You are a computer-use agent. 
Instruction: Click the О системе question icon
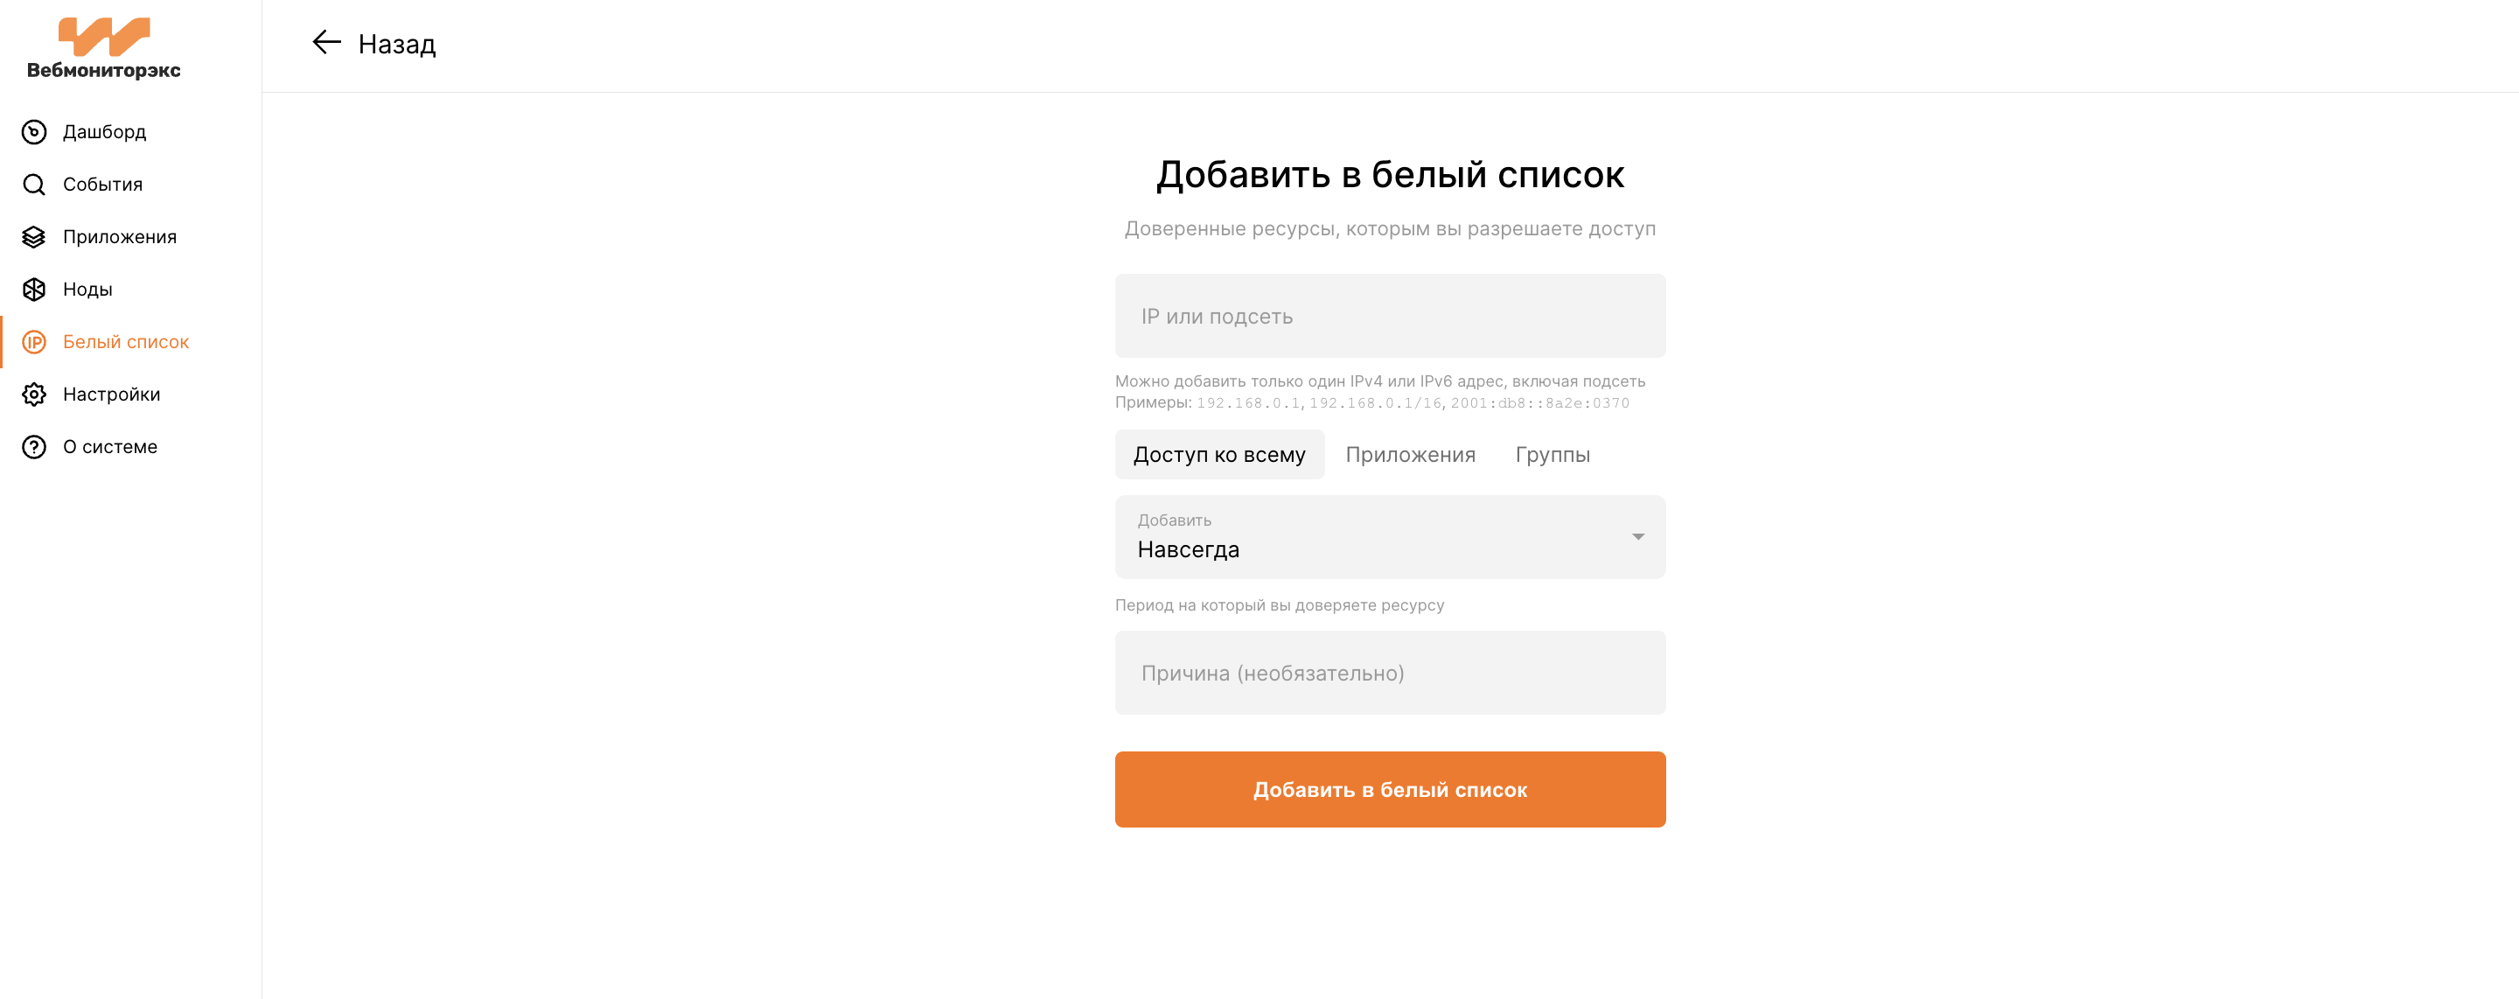click(34, 447)
